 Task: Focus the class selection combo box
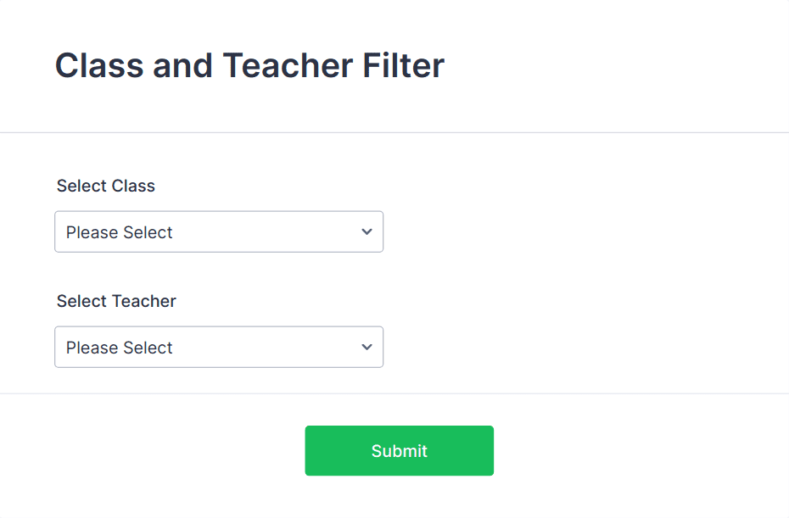pyautogui.click(x=218, y=231)
